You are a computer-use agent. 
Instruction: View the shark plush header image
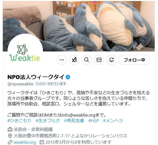click(78, 26)
